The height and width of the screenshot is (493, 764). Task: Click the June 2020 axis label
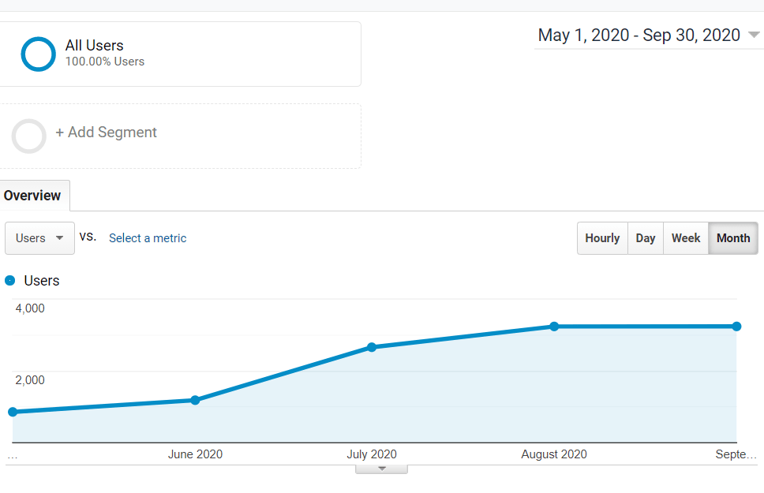point(195,454)
